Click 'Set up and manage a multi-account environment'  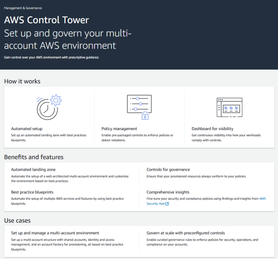tap(55, 233)
